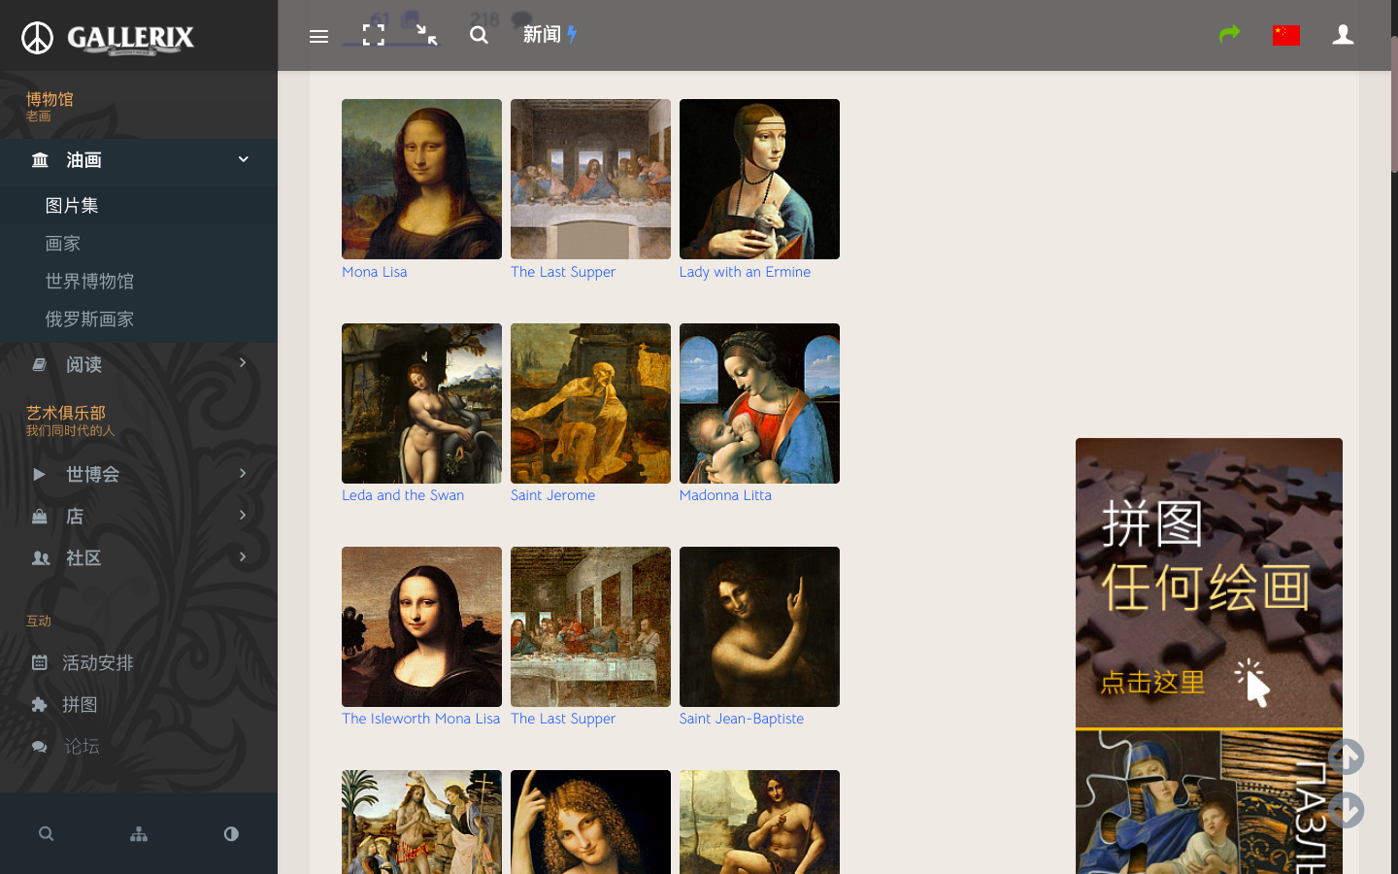Expand the 阅读 menu section

[x=139, y=364]
